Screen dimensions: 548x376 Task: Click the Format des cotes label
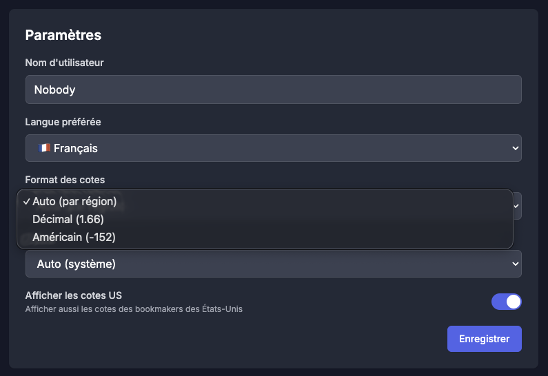click(65, 180)
